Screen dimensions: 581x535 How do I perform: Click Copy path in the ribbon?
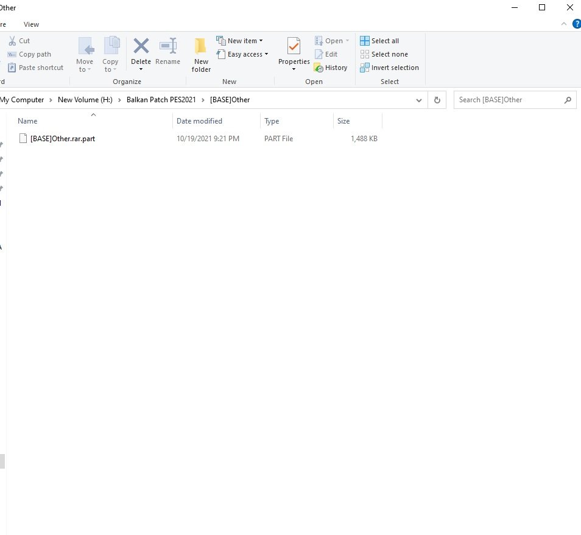[x=30, y=54]
